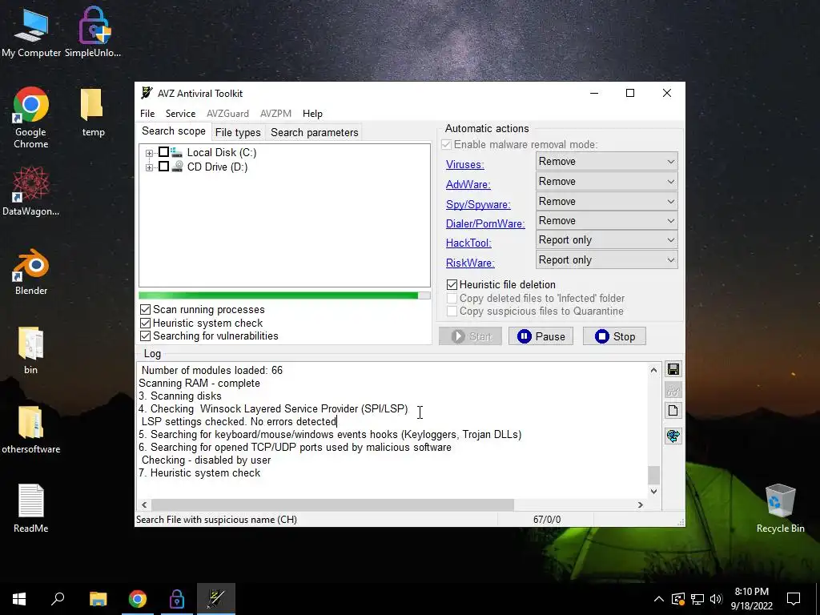The image size is (820, 615).
Task: Launch Blender from the desktop
Action: click(x=31, y=272)
